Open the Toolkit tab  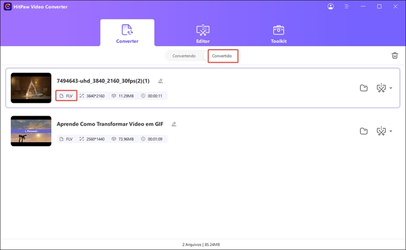(x=278, y=33)
